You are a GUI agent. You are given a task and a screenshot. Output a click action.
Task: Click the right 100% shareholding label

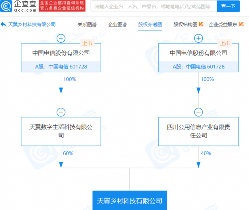(207, 79)
